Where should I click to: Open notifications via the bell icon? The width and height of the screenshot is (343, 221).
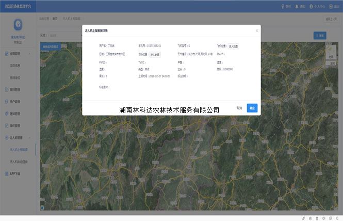[x=297, y=7]
